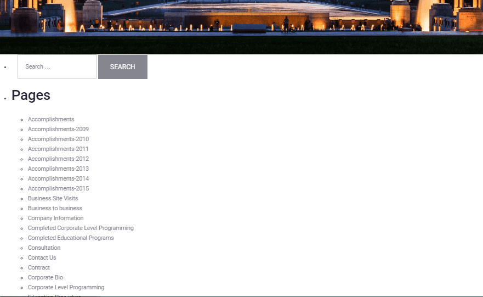Select Completed Corporate Level Programming link

tap(81, 228)
